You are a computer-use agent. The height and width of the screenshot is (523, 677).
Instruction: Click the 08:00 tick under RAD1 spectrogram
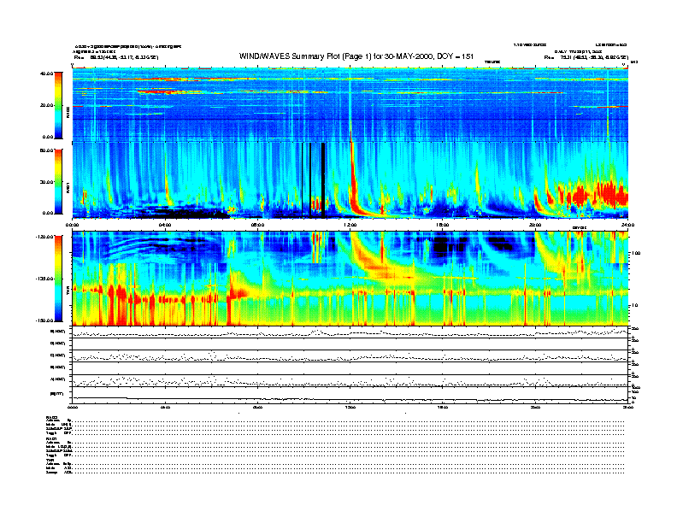(257, 225)
